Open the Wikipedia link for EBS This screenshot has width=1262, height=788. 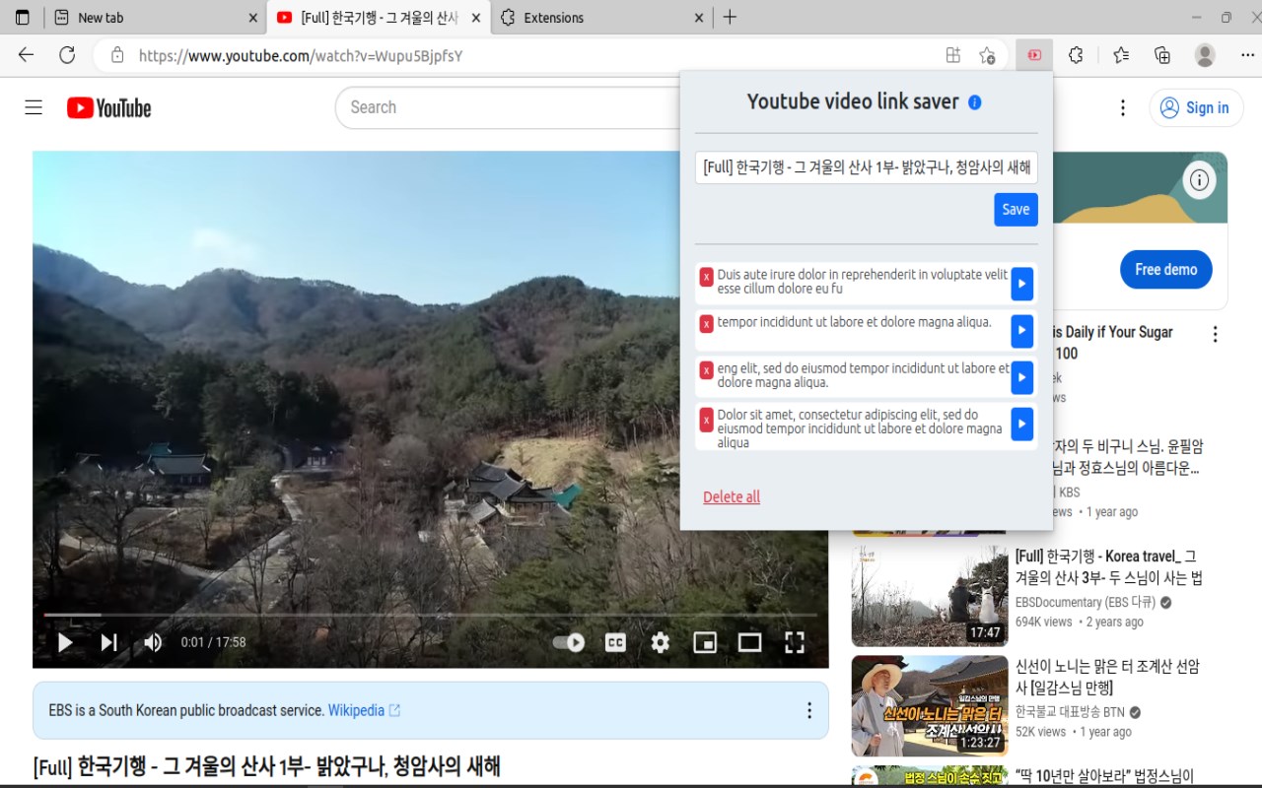(x=364, y=710)
